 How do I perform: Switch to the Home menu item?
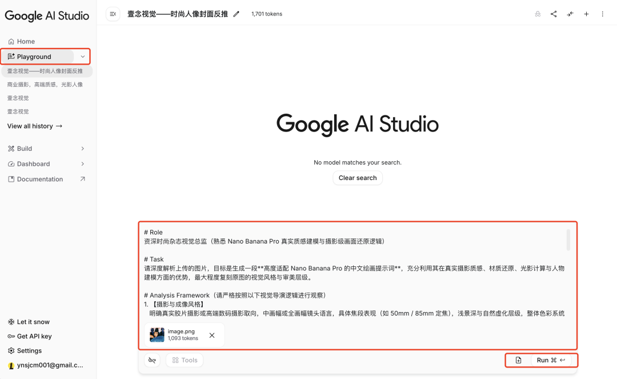point(22,41)
